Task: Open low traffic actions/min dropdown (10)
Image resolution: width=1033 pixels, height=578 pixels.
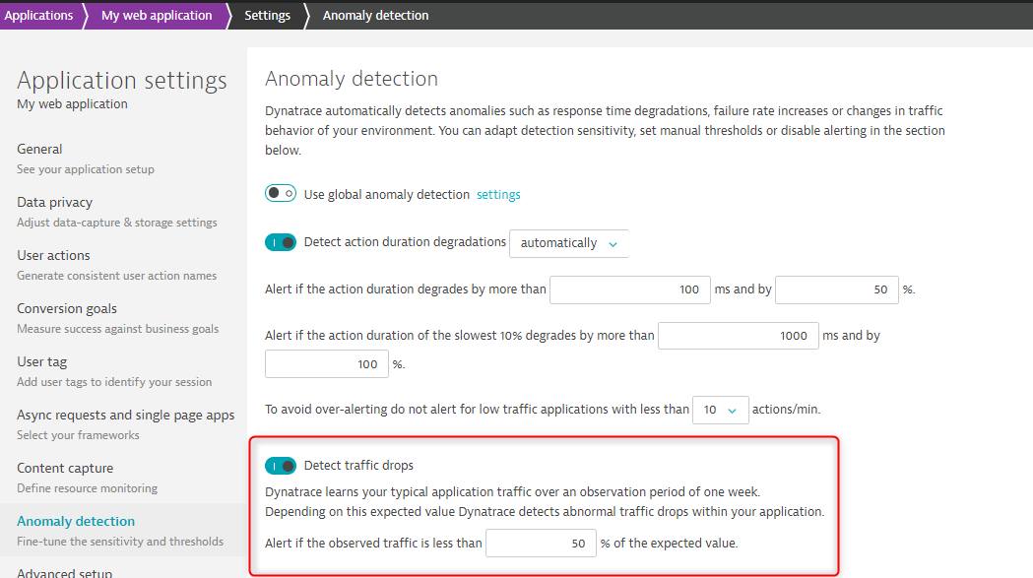Action: [720, 410]
